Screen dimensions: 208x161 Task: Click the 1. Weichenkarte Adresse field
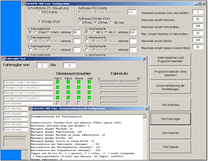133,32
